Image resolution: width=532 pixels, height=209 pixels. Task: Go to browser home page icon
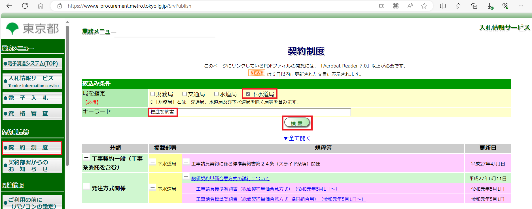41,6
